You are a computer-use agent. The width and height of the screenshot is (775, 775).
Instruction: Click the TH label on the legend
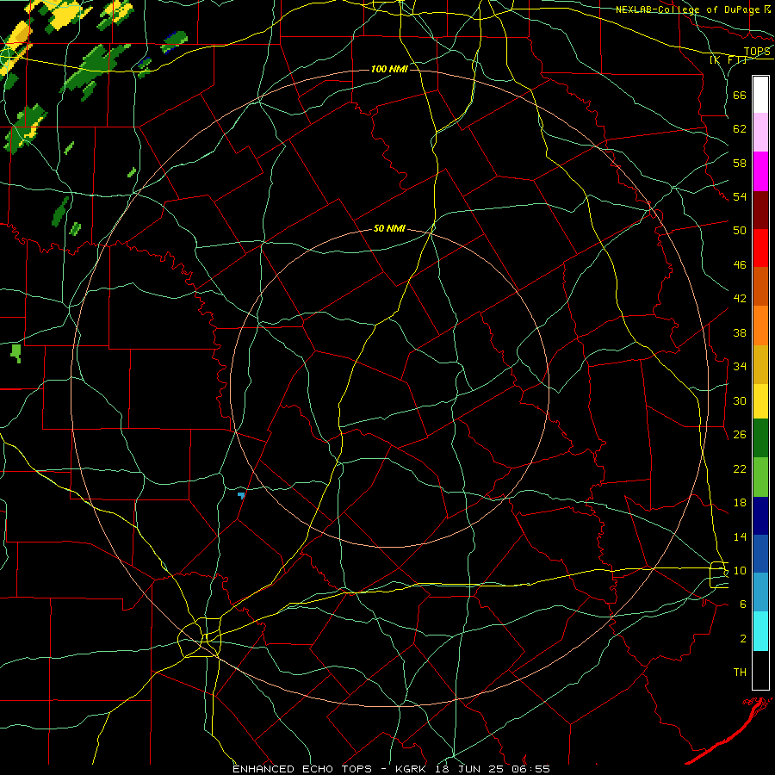click(740, 673)
